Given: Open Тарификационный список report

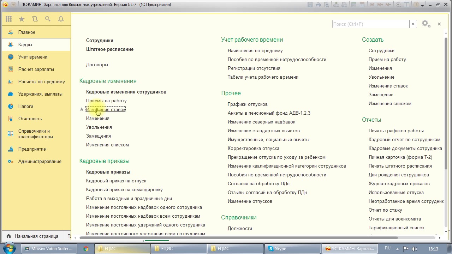Looking at the screenshot, I should 397,228.
